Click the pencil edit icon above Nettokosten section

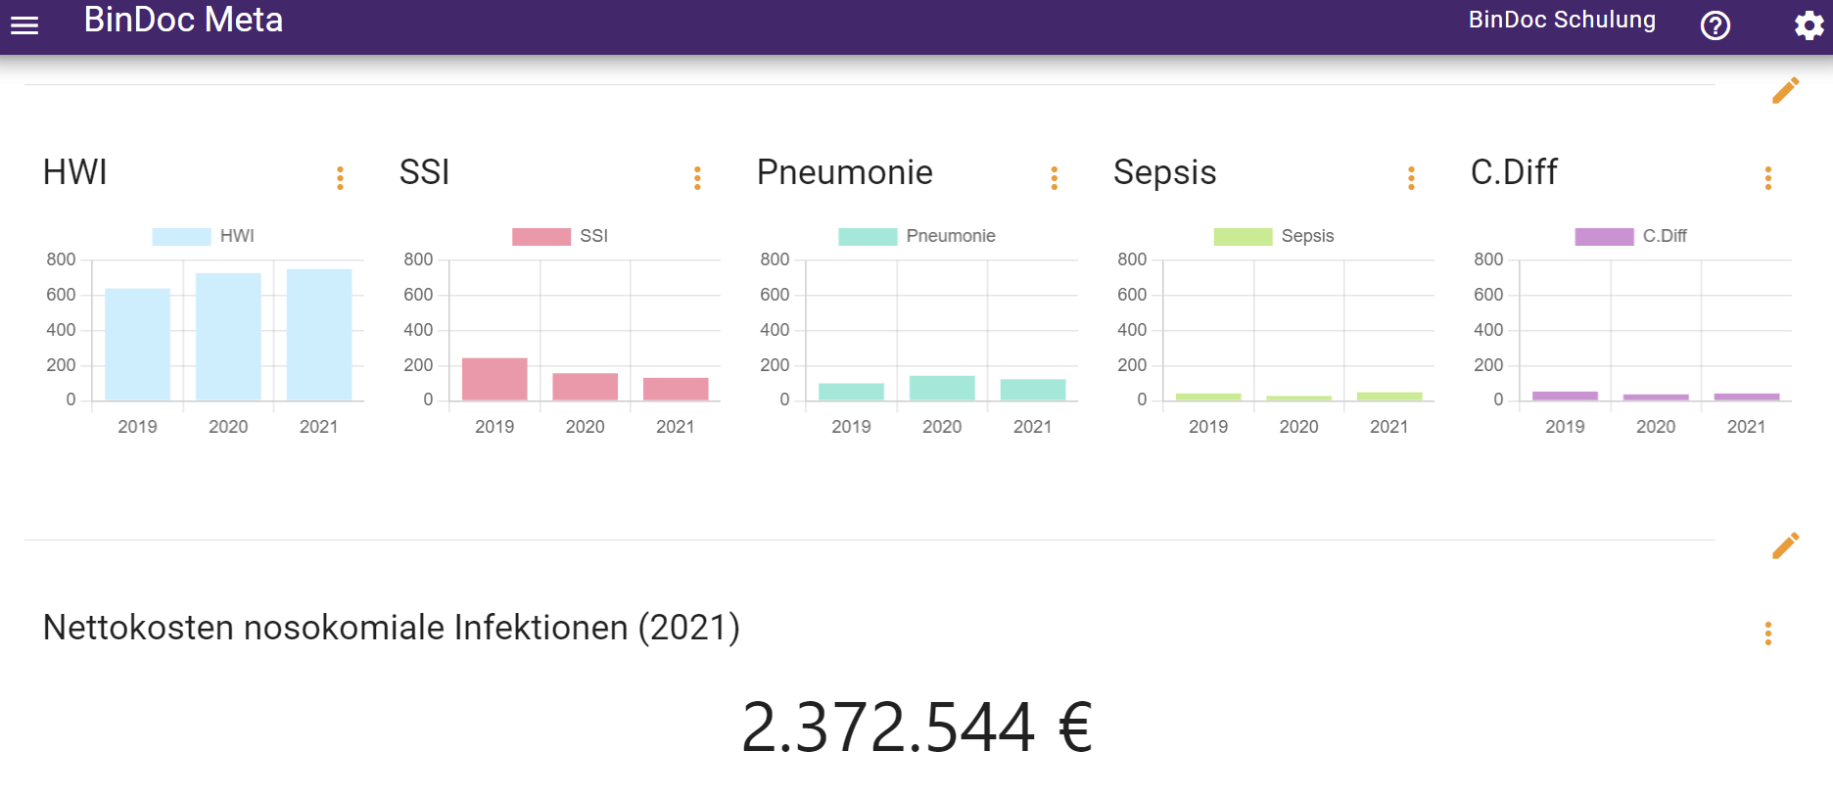(1785, 546)
